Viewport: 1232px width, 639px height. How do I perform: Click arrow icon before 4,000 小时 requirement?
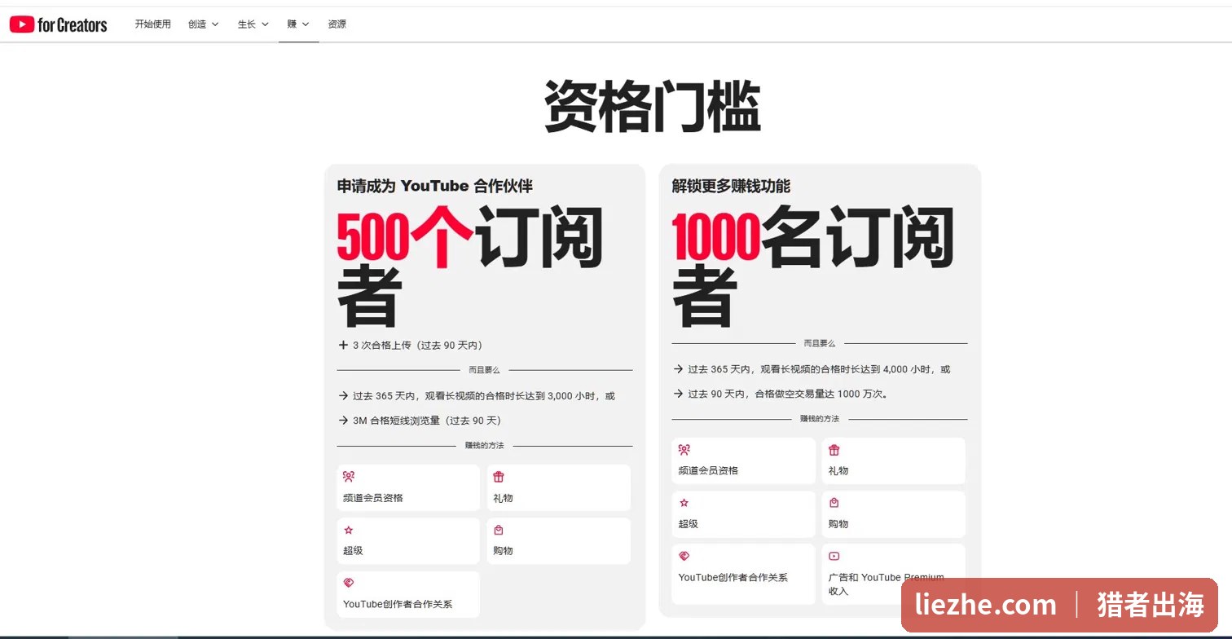[678, 368]
